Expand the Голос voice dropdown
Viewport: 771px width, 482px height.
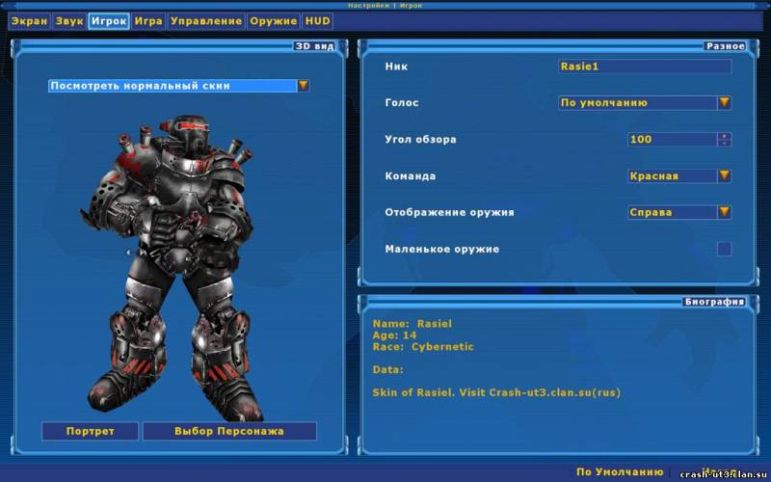point(724,102)
